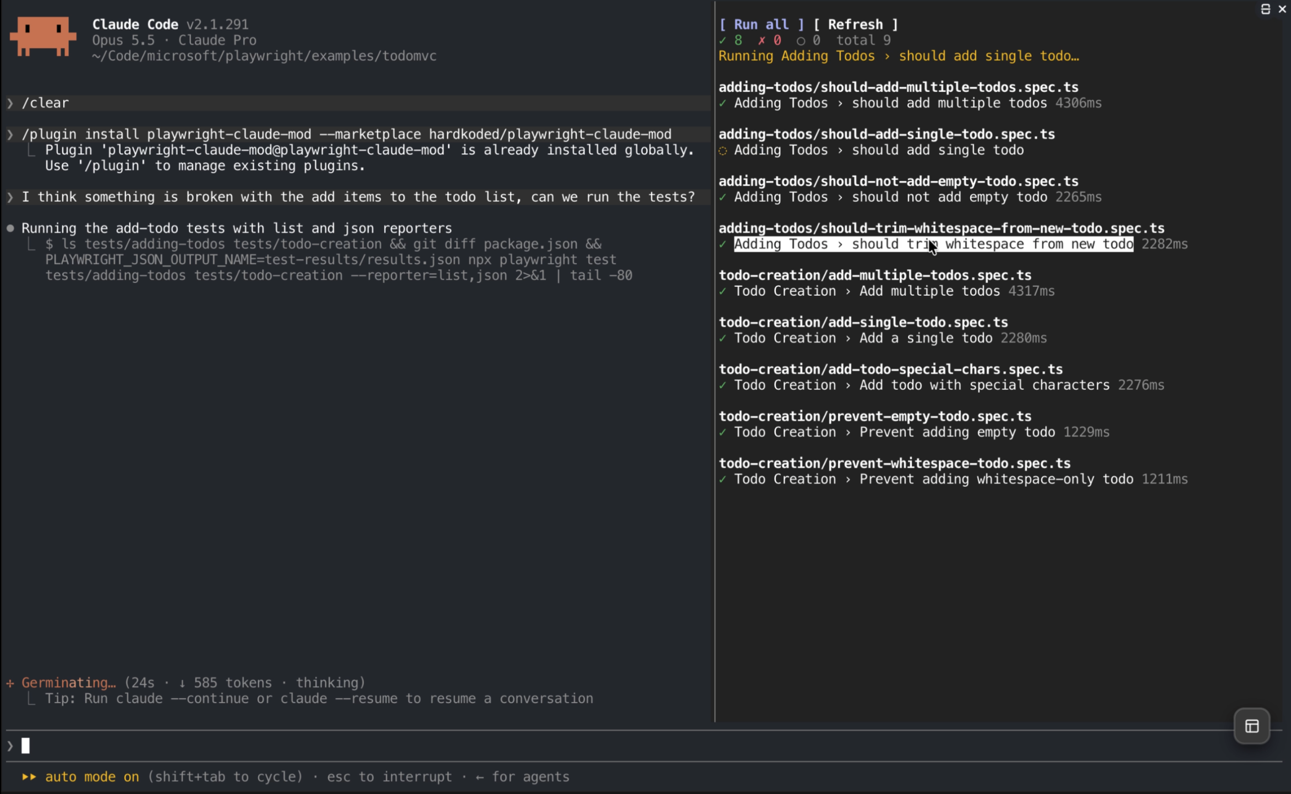The height and width of the screenshot is (794, 1291).
Task: Select file prevent-empty-todo.spec.ts
Action: click(875, 416)
